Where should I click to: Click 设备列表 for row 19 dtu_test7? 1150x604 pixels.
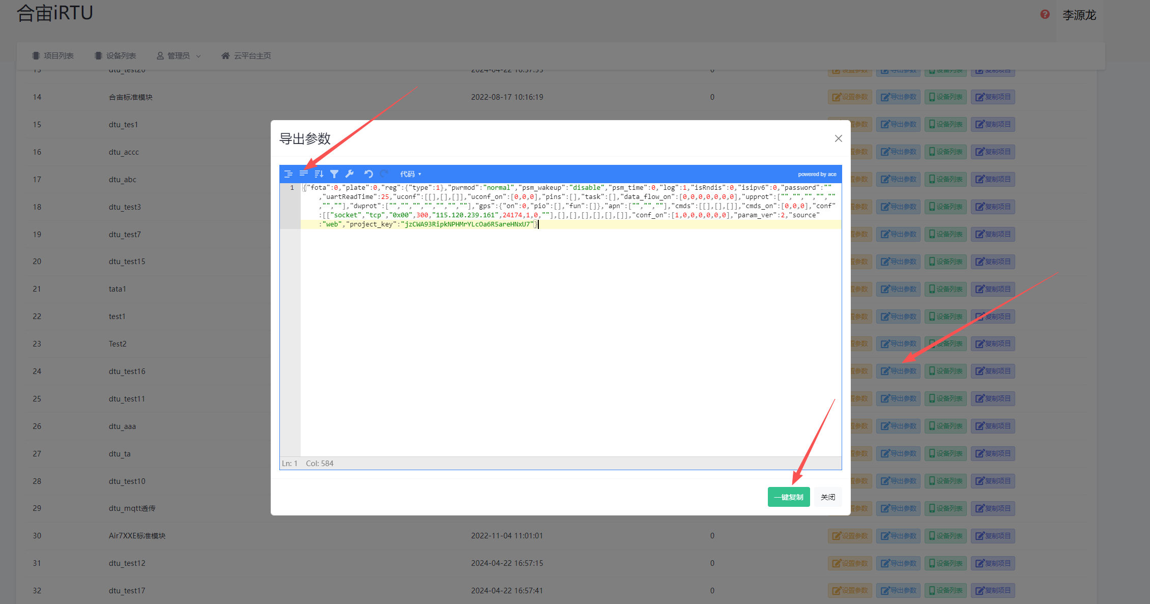(945, 235)
